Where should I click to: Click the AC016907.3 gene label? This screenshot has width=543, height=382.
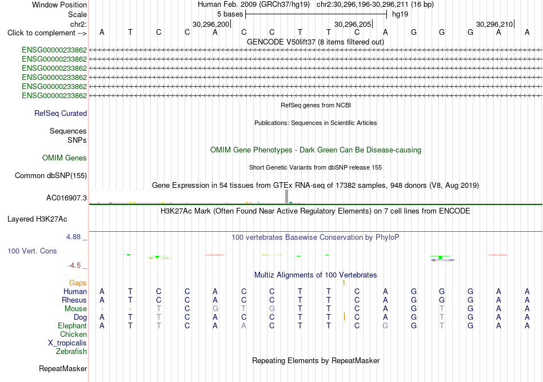(66, 198)
